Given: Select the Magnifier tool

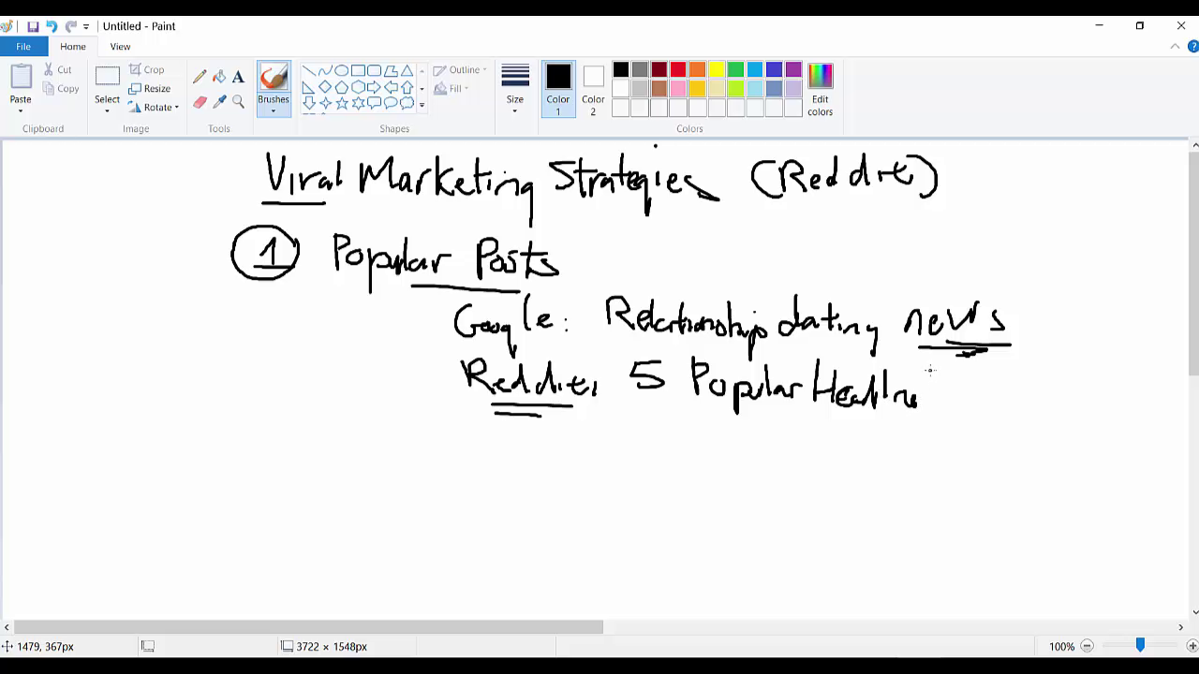Looking at the screenshot, I should click(238, 101).
